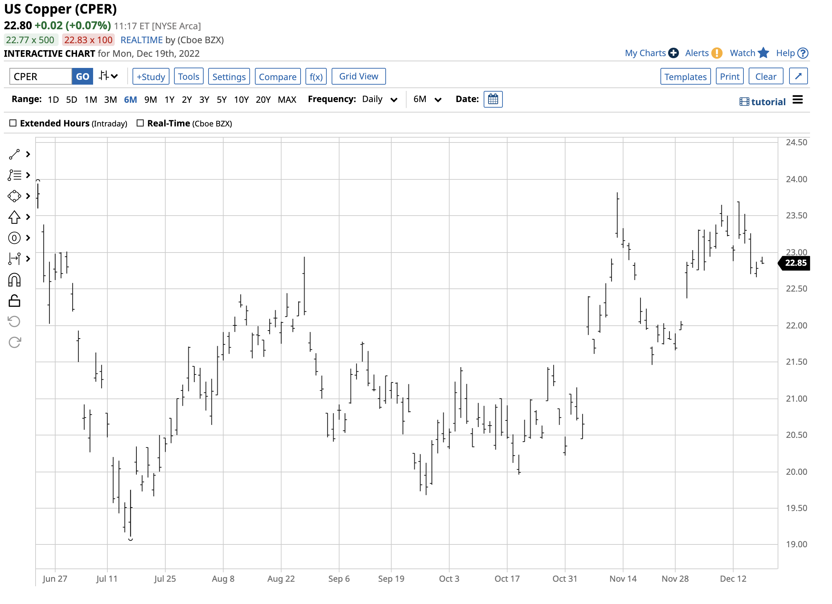The width and height of the screenshot is (832, 604).
Task: Open the hamburger menu
Action: 798,99
